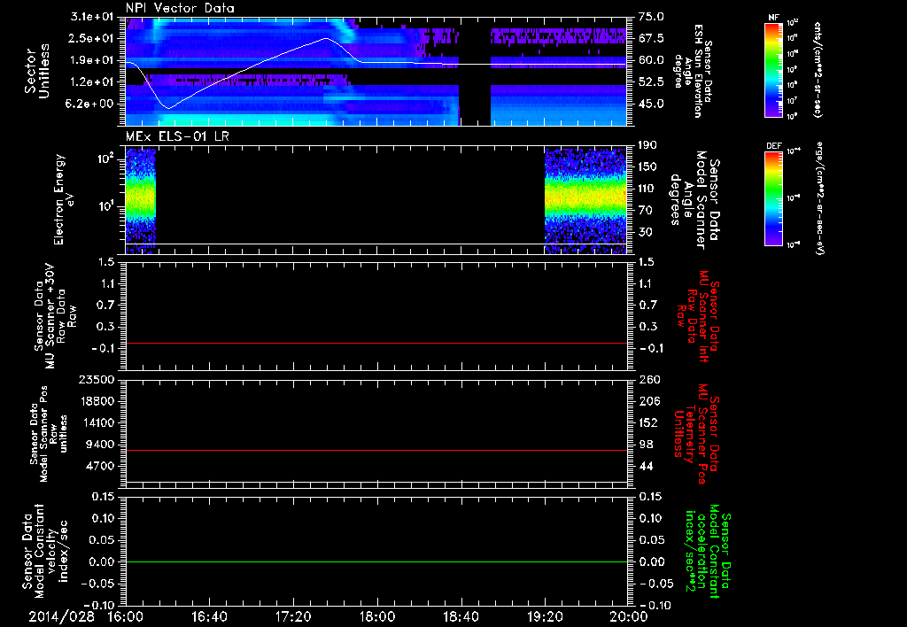Click the "Model Scanner Pos Raw" axis label
Screen dimensions: 907x627
[48, 434]
